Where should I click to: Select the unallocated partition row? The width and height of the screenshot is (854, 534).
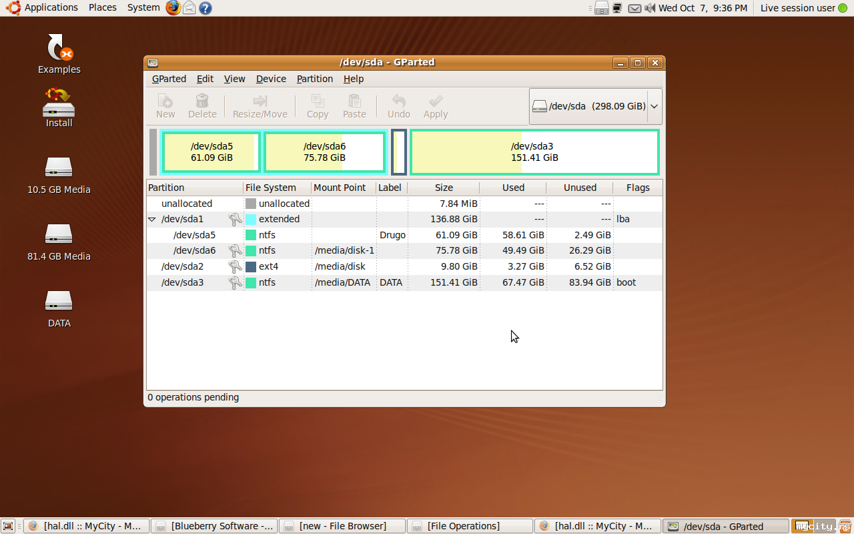tap(404, 204)
